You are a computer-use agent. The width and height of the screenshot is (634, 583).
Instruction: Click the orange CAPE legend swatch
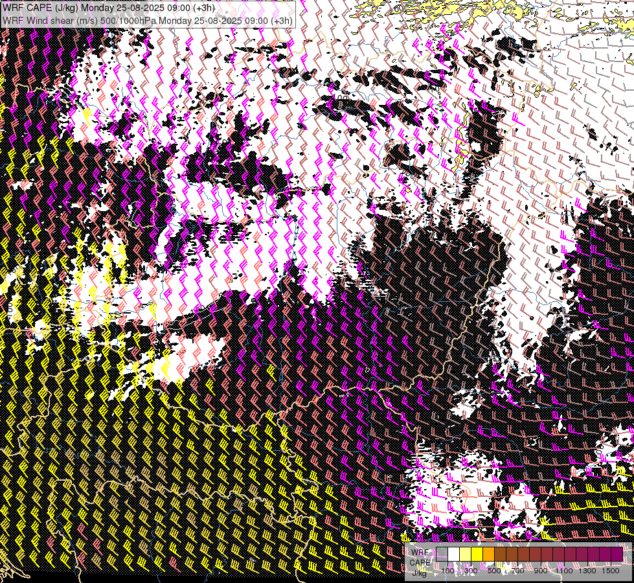pyautogui.click(x=488, y=554)
